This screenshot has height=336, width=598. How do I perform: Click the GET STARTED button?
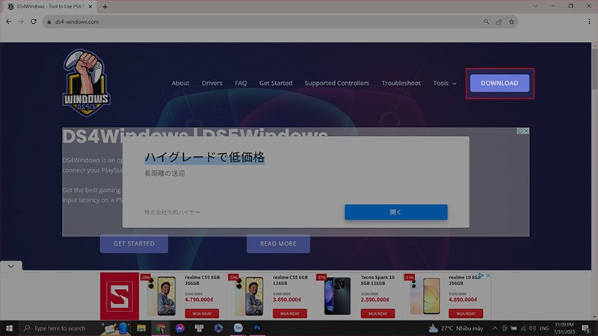click(134, 243)
